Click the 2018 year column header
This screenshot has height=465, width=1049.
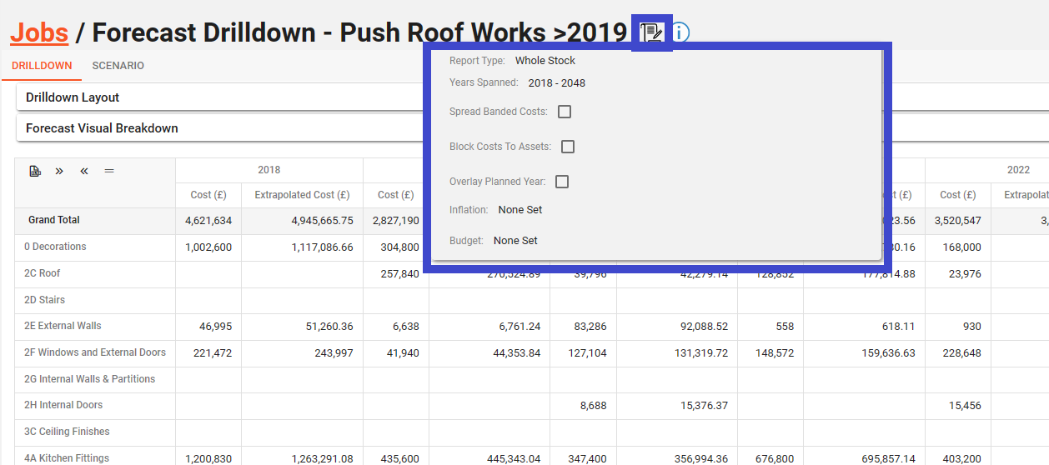pos(269,170)
